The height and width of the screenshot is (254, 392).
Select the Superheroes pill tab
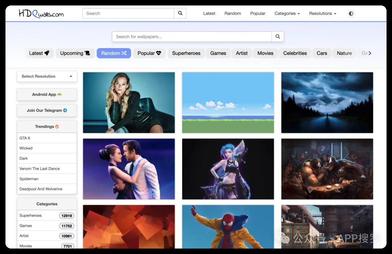186,53
